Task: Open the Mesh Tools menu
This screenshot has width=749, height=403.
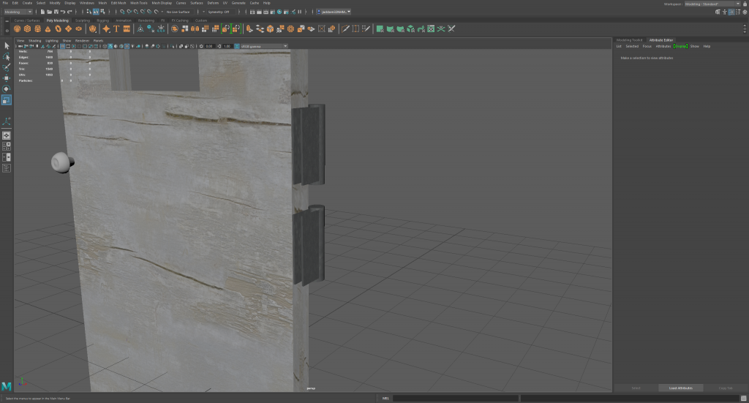Action: click(x=139, y=3)
